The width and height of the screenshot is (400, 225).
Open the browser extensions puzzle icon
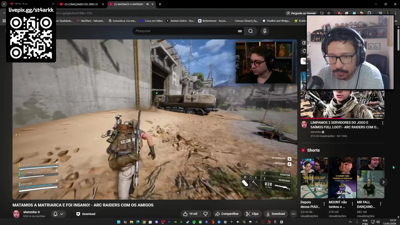369,13
